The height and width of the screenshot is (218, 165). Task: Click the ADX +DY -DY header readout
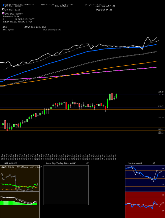[x=21, y=167]
